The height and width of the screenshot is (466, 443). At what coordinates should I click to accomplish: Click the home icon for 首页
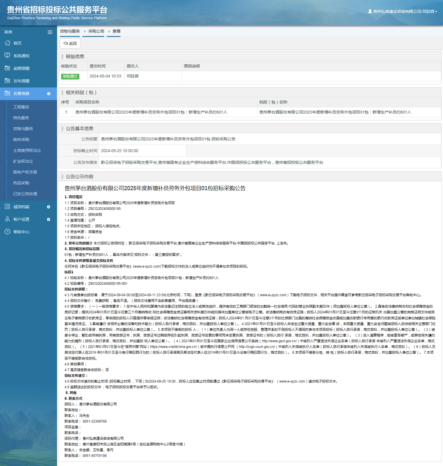tap(7, 43)
